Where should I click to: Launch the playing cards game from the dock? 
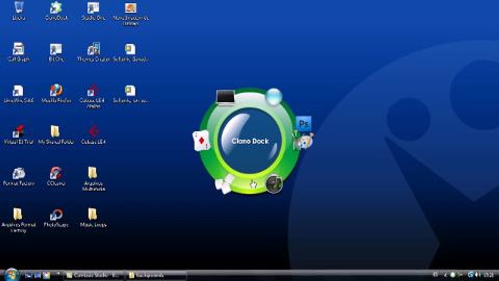click(x=201, y=141)
